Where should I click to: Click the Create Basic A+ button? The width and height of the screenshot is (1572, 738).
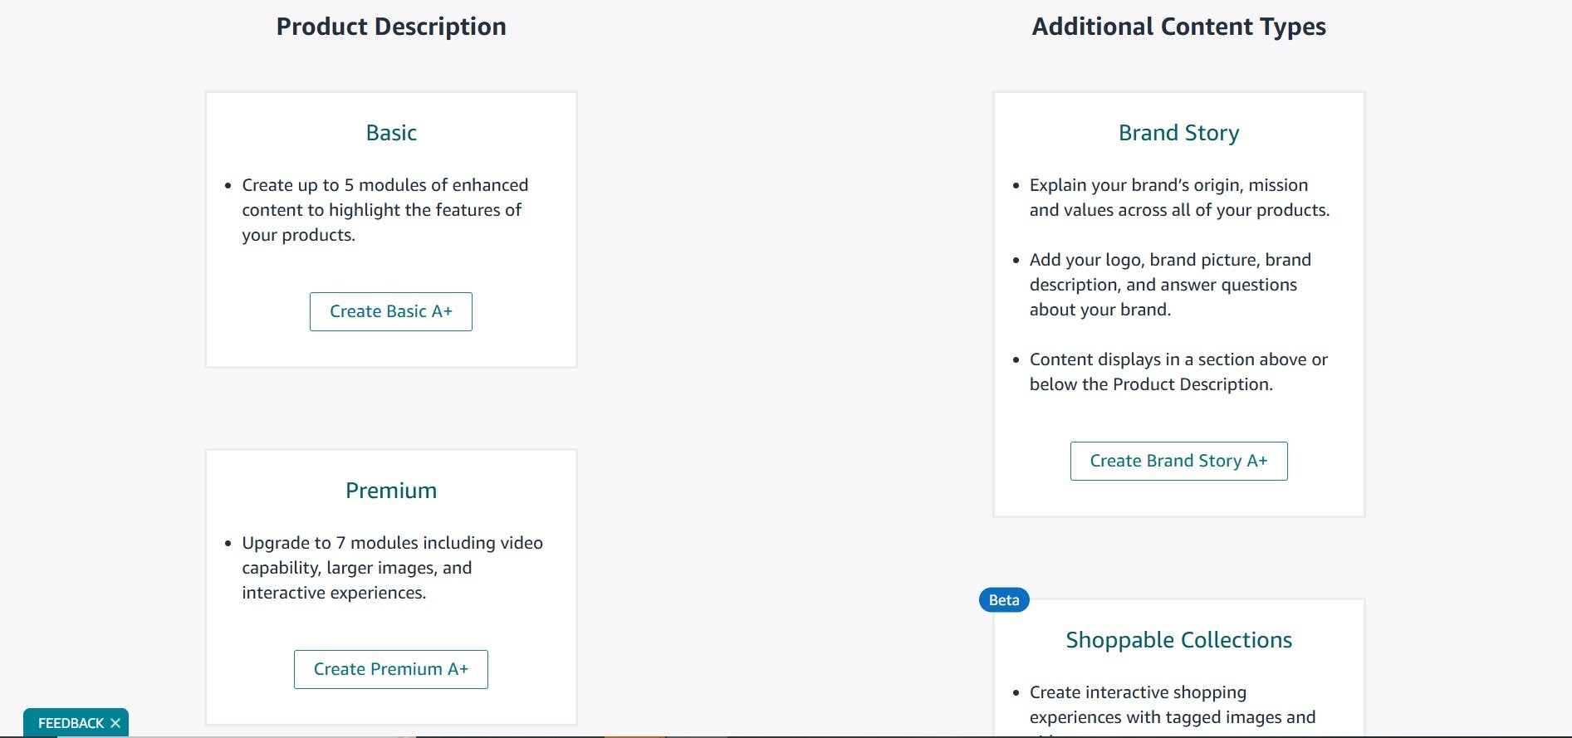click(x=390, y=311)
